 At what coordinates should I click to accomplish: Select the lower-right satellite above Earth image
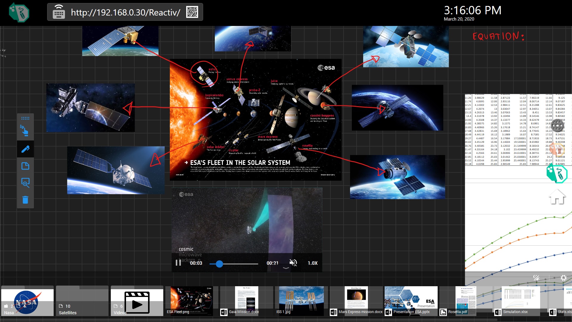click(397, 177)
